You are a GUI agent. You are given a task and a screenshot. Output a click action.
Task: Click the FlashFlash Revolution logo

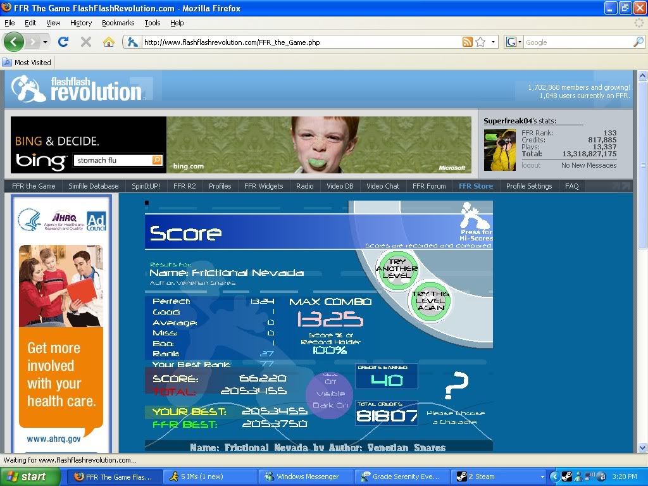click(x=76, y=89)
